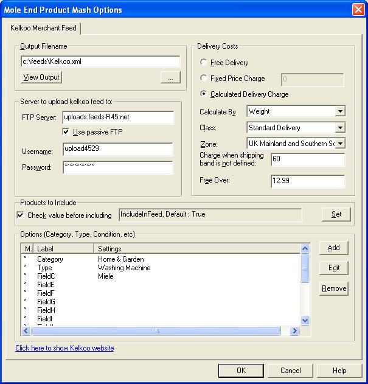Click the Washing Machine setting value

124,268
